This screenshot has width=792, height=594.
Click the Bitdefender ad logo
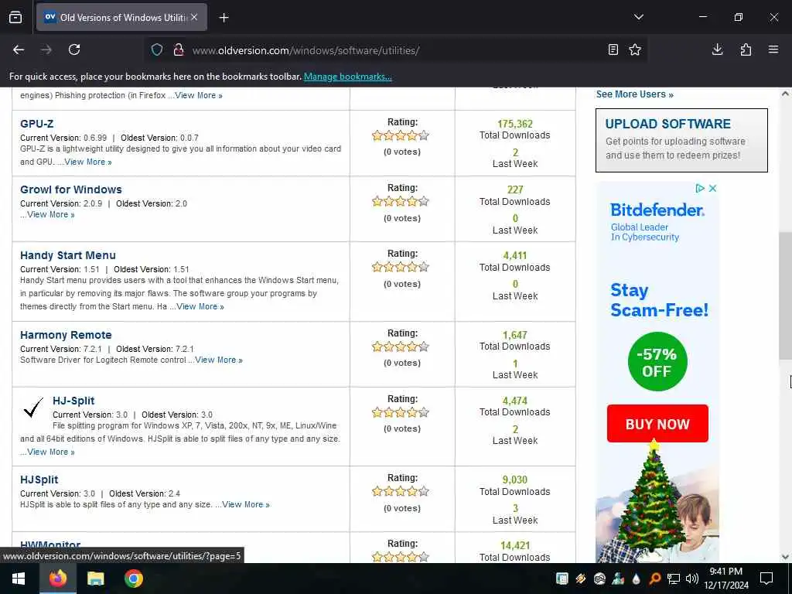(x=657, y=210)
